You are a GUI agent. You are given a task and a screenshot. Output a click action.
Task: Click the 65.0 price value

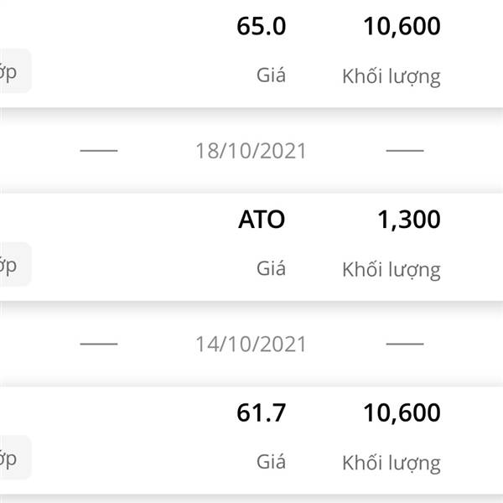pos(261,26)
